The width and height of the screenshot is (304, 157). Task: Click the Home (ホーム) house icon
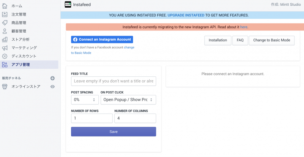(x=5, y=6)
